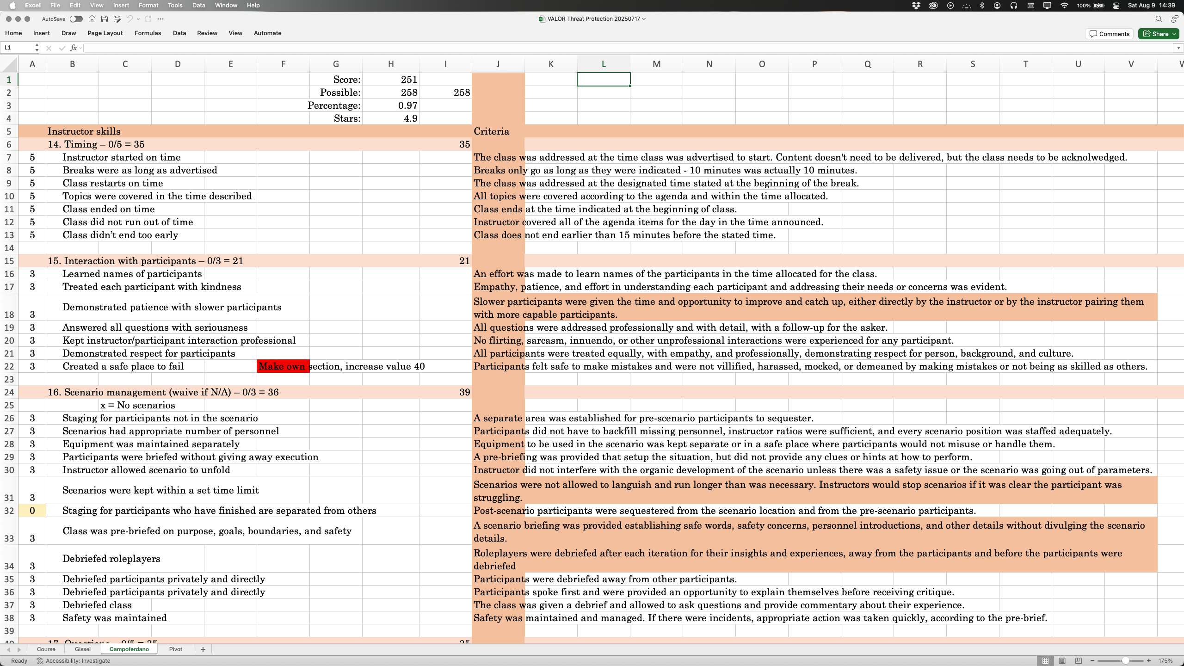The width and height of the screenshot is (1184, 666).
Task: Open the collaboration presence icon
Action: (1174, 19)
